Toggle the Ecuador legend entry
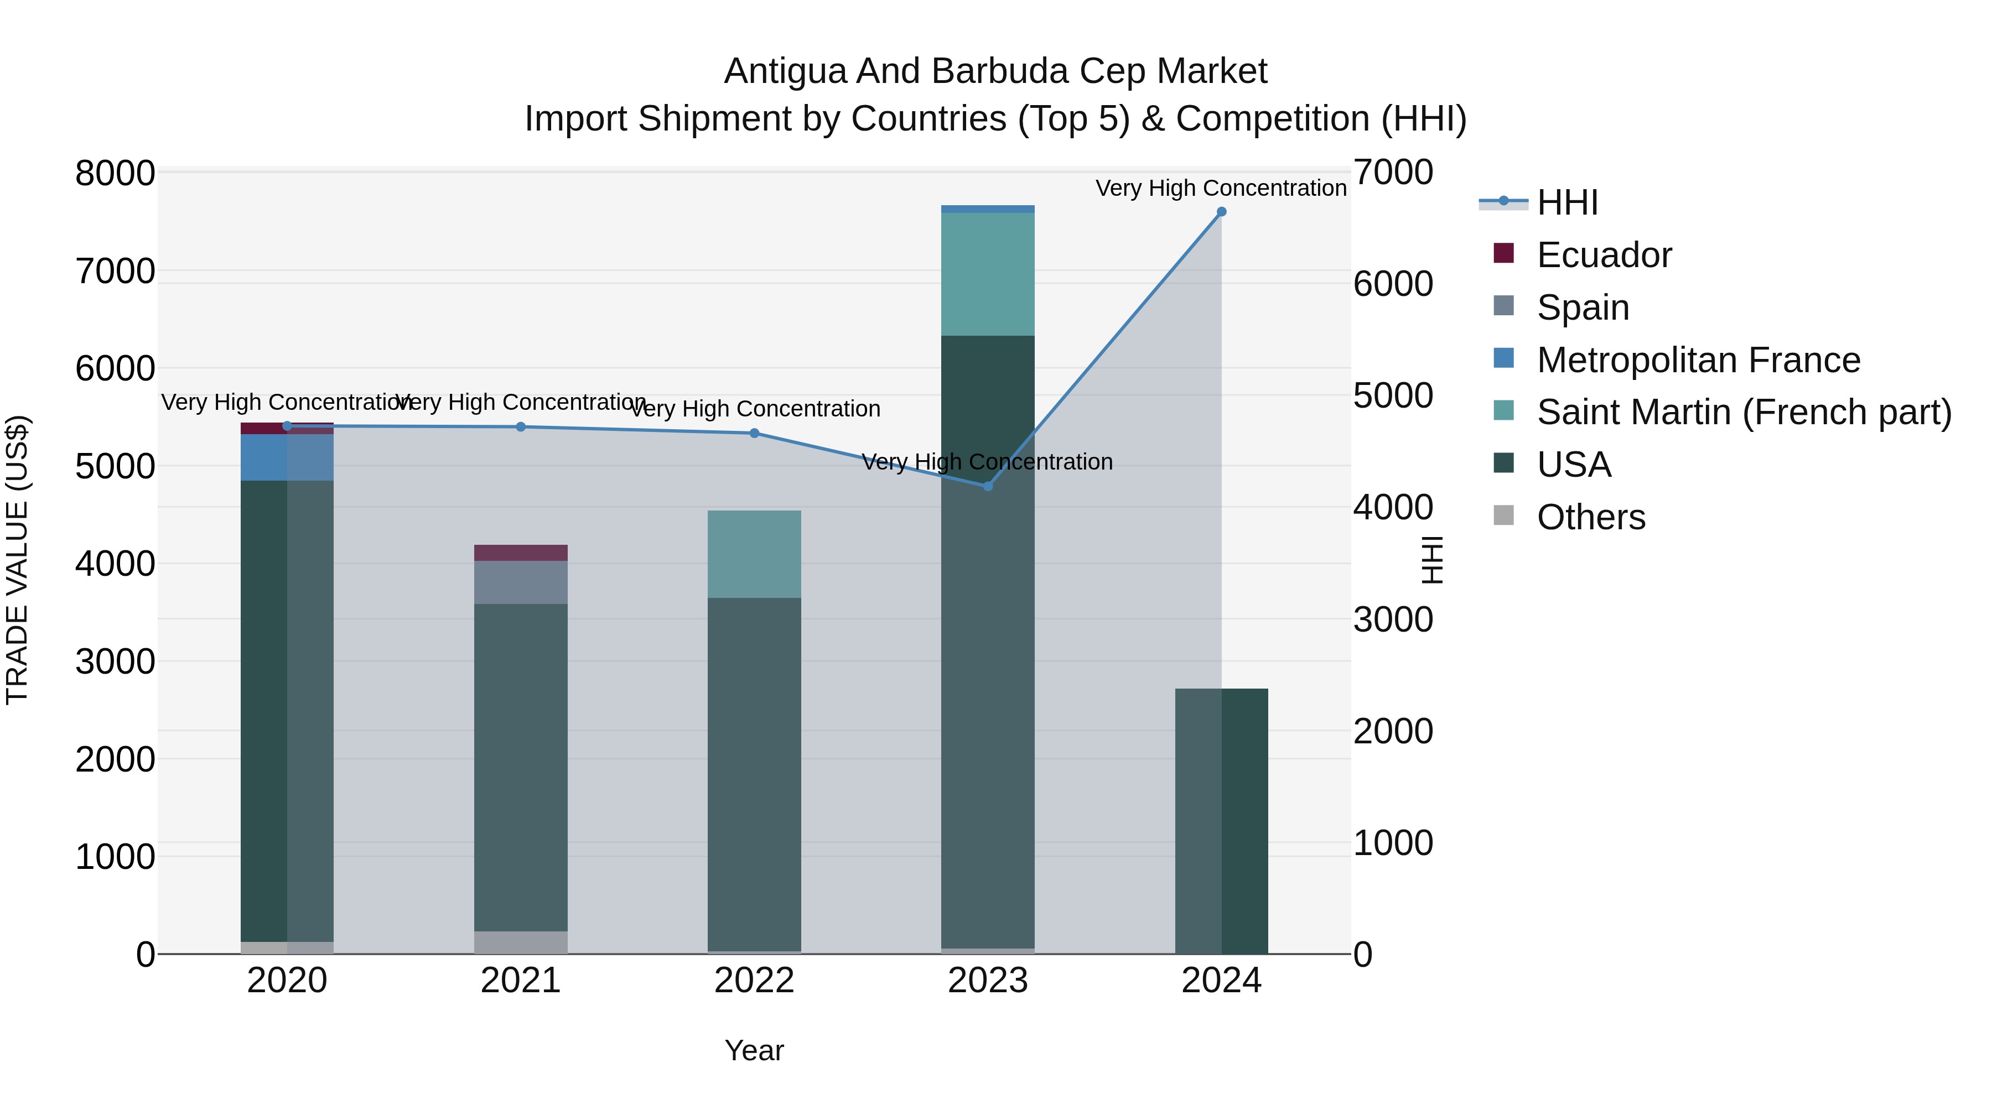 [x=1582, y=255]
